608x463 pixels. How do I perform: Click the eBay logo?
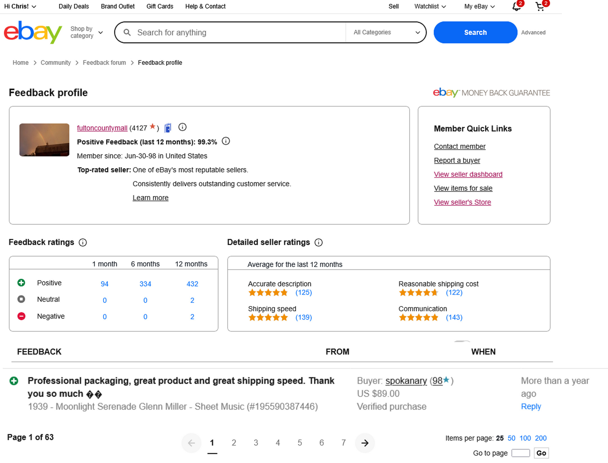[x=33, y=32]
